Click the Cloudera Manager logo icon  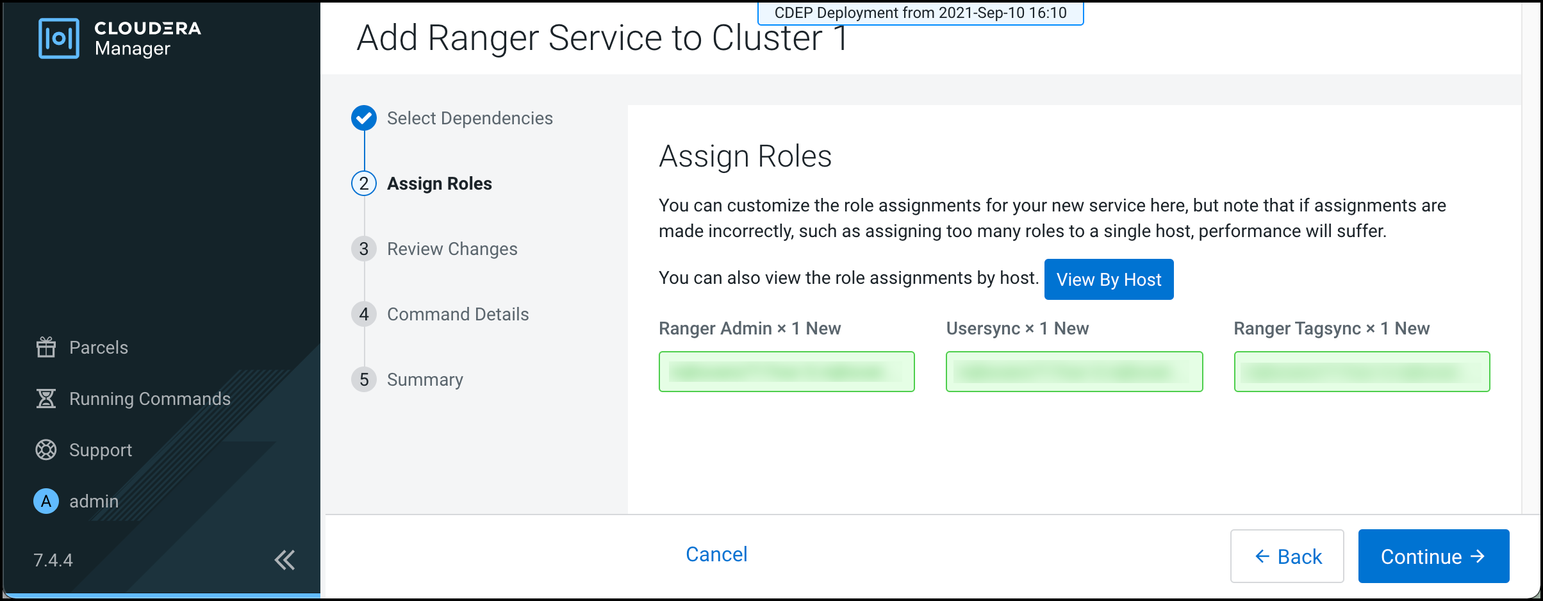59,38
